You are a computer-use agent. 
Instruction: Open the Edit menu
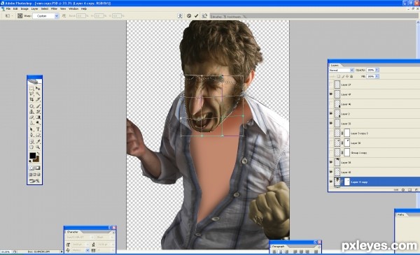coord(15,9)
